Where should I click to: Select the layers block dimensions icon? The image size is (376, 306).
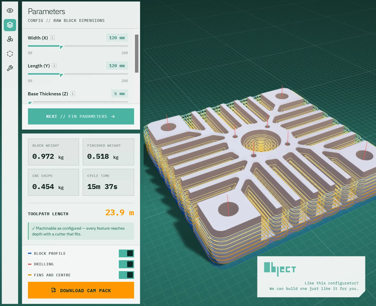pos(10,25)
